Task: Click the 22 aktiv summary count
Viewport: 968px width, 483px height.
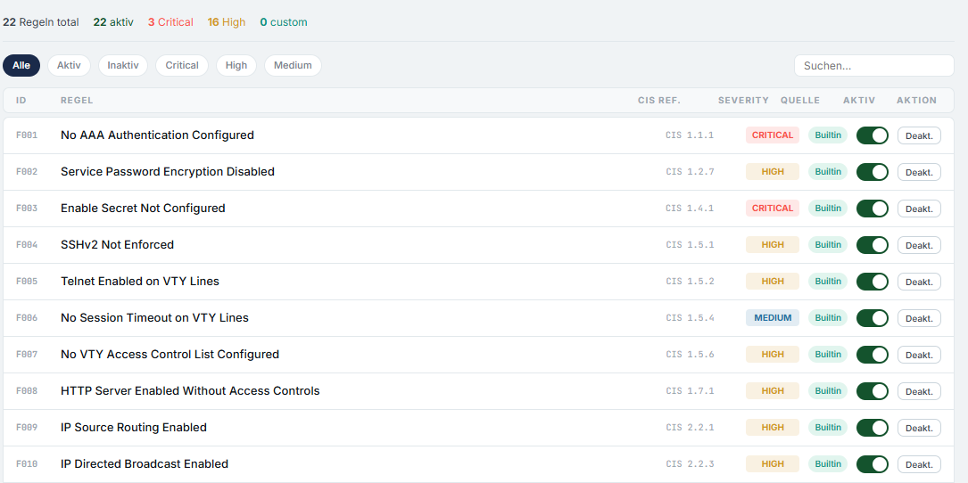Action: pos(113,22)
